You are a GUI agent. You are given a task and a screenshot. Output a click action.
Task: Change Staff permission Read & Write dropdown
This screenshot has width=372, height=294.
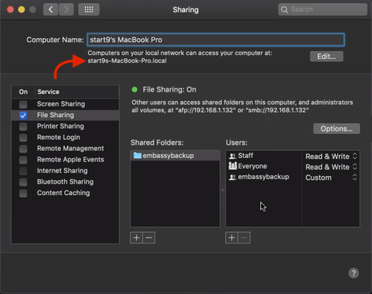point(331,156)
